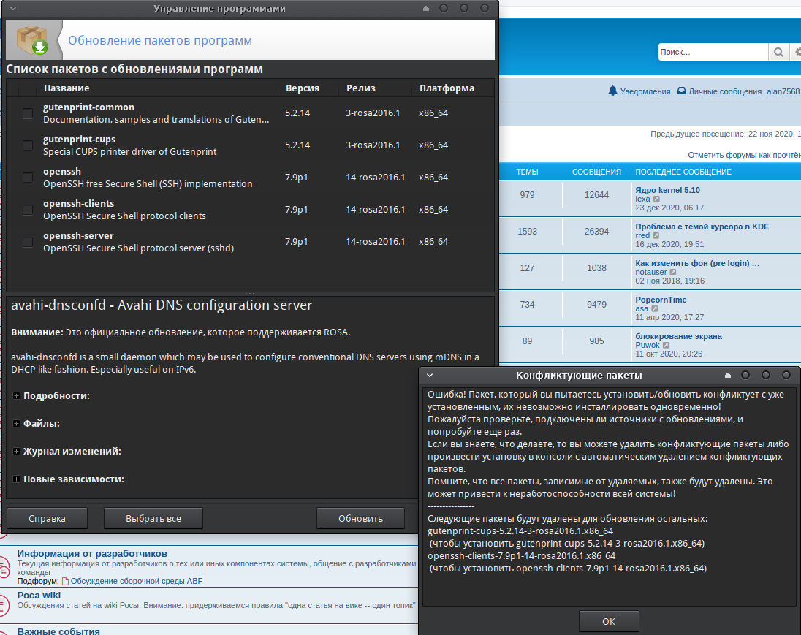Open window menu chevron of Конфликтующие пакеты dialog
This screenshot has height=635, width=801.
pyautogui.click(x=430, y=376)
